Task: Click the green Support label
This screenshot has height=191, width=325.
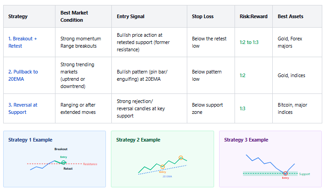Action: pos(305,174)
